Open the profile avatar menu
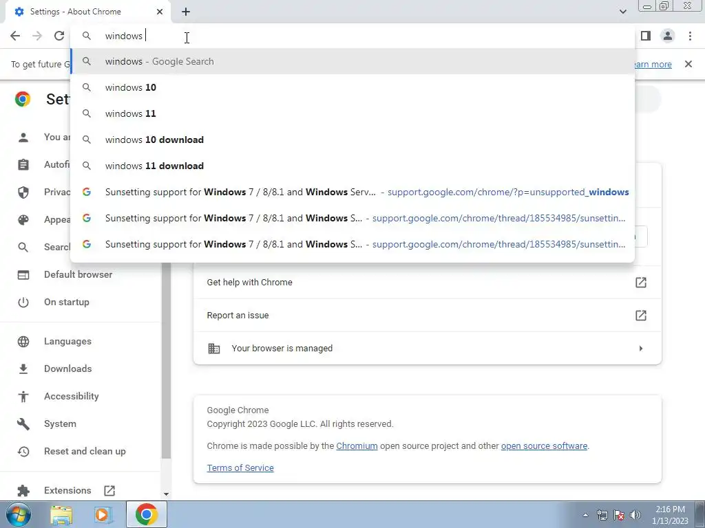The image size is (705, 528). pos(668,36)
